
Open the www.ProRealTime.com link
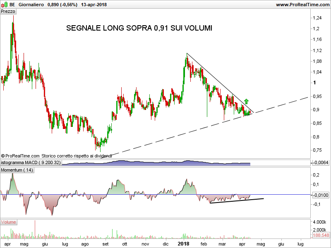point(302,5)
